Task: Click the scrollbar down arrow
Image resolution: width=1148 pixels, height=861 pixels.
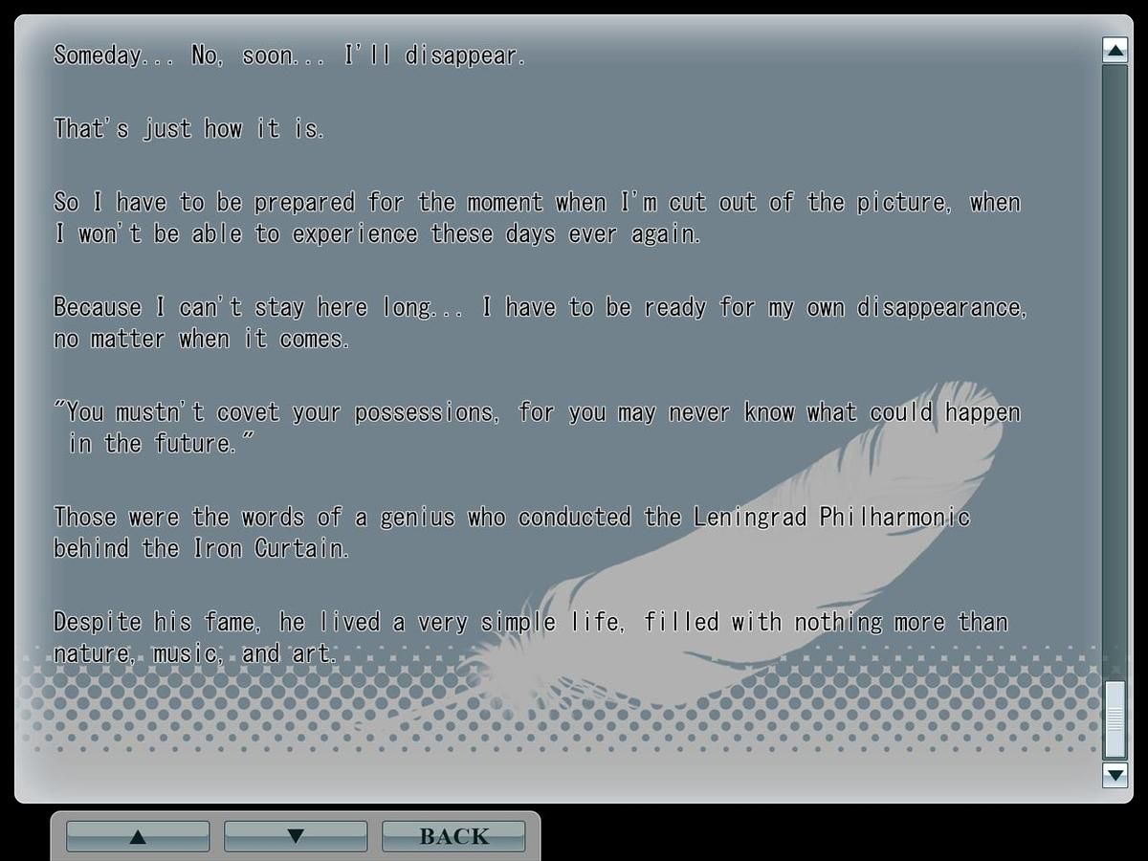Action: tap(1115, 774)
